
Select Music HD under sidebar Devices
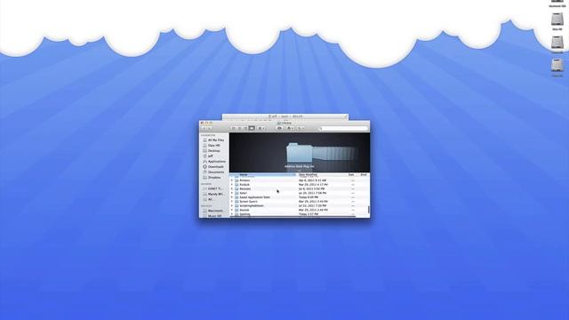(x=213, y=216)
